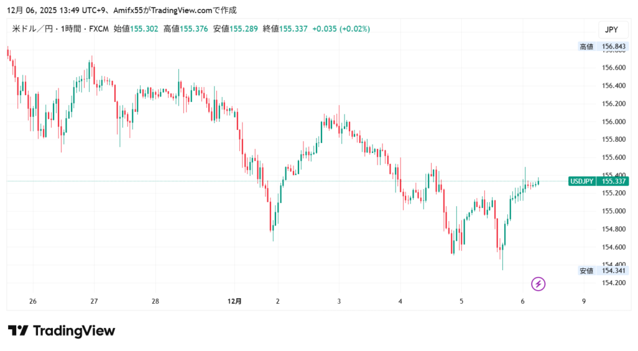Image resolution: width=638 pixels, height=351 pixels.
Task: Click date 27 on the time axis
Action: [x=93, y=301]
